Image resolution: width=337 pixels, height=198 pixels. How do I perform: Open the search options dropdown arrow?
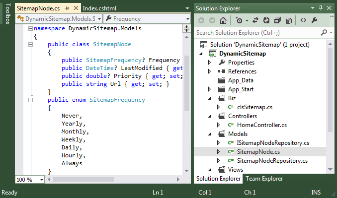tap(331, 33)
